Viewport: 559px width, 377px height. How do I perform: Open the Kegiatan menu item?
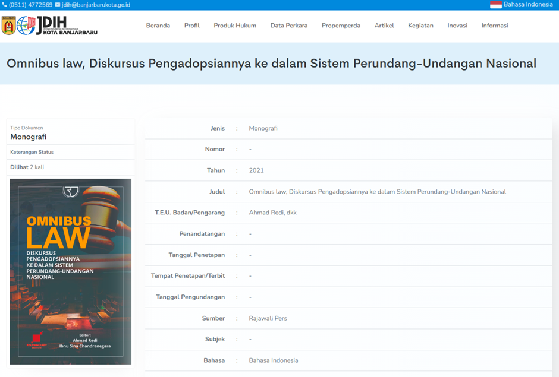(420, 26)
